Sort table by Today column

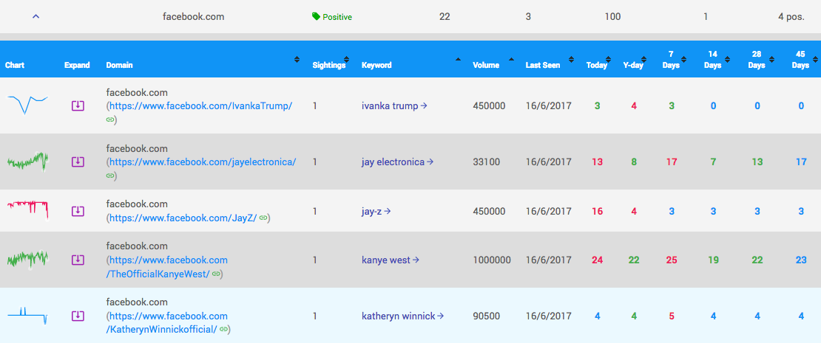[608, 59]
